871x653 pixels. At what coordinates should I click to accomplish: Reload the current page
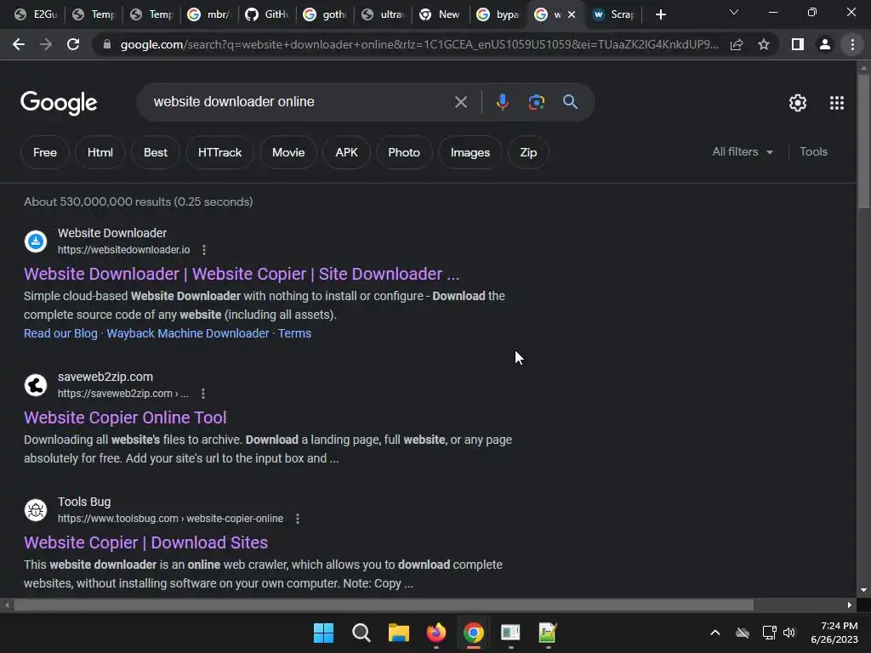(x=73, y=44)
